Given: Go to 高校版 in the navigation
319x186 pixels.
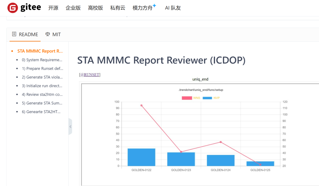Looking at the screenshot, I should pos(95,8).
